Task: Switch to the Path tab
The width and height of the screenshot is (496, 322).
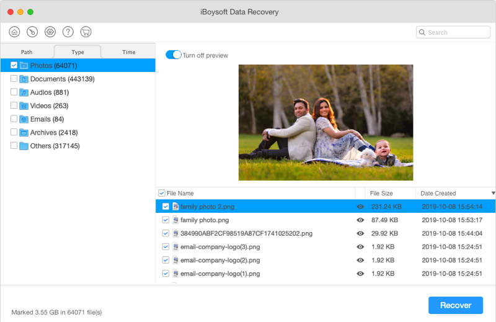Action: click(27, 52)
